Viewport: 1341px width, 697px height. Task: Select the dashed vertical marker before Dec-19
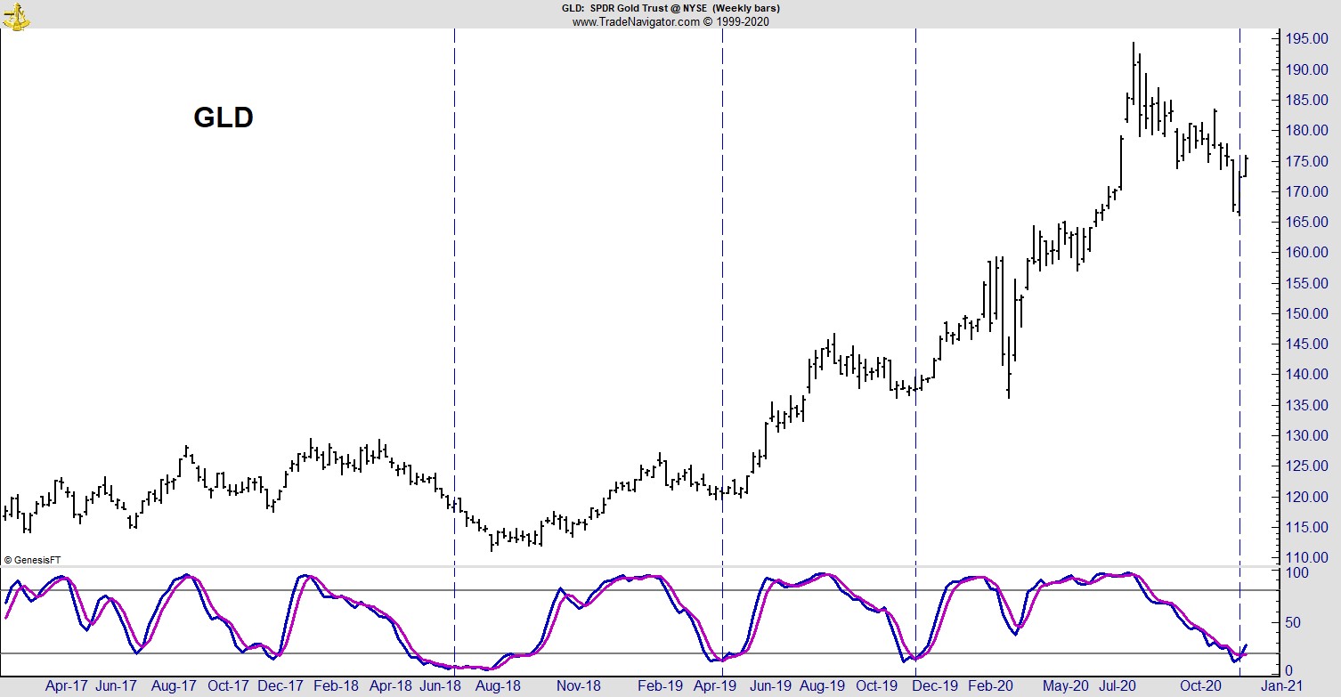tap(916, 267)
